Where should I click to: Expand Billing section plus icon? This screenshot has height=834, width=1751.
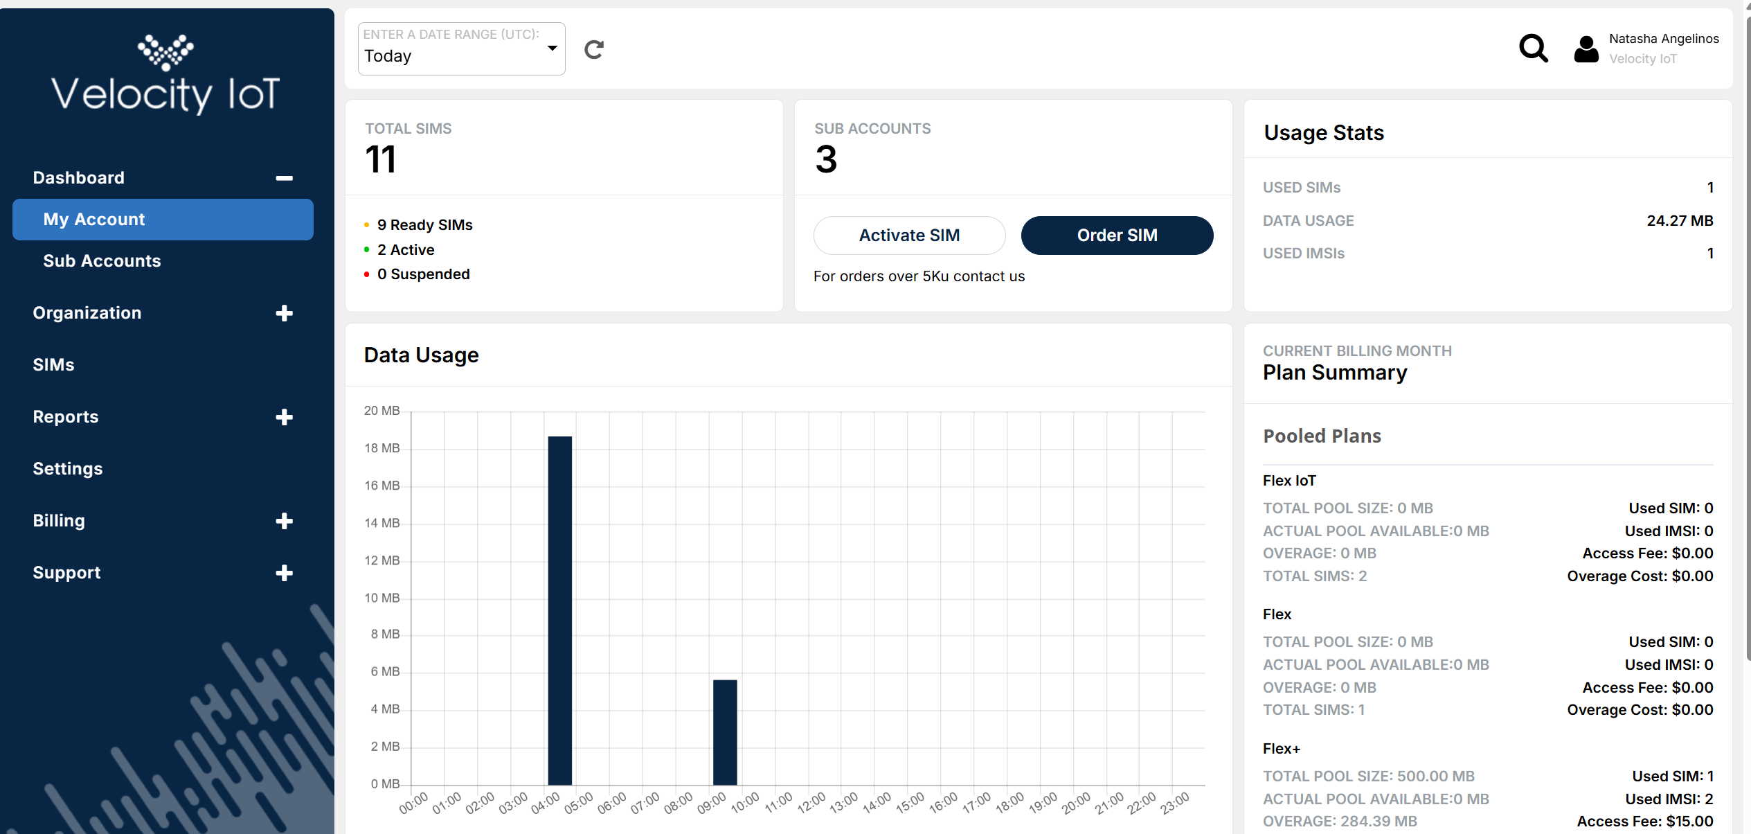click(x=284, y=521)
